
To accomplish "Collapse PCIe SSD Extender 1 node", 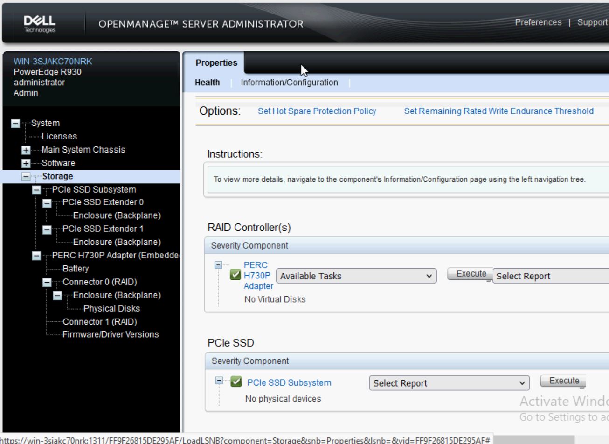I will 47,229.
